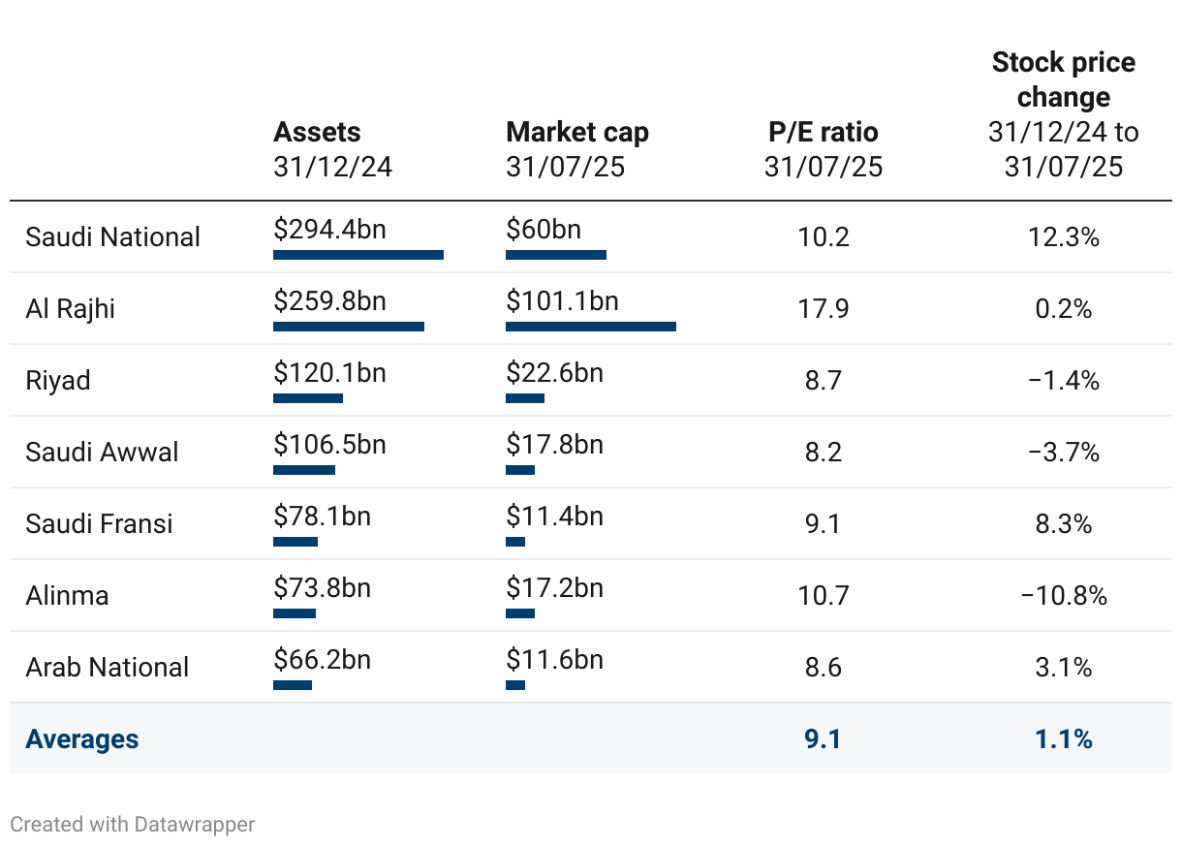The image size is (1182, 847).
Task: Select Al Rajhi's 17.9 P/E ratio value
Action: (824, 309)
